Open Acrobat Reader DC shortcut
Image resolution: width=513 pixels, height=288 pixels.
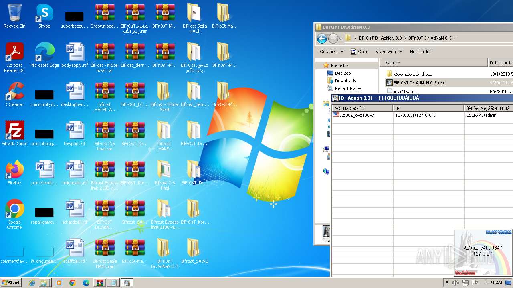click(14, 57)
